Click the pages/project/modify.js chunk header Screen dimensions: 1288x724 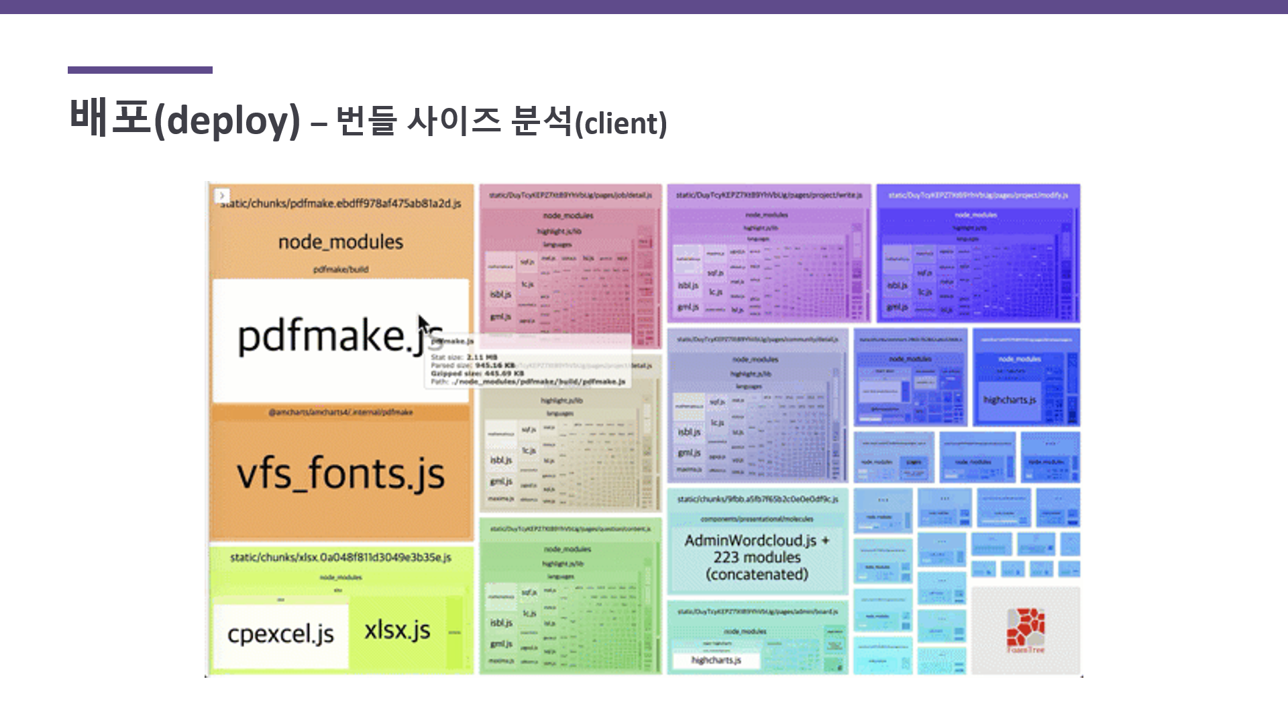point(978,195)
